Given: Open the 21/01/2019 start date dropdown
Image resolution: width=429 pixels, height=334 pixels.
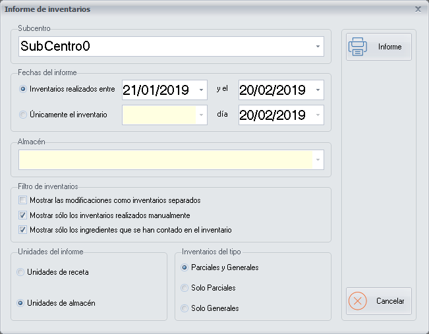Looking at the screenshot, I should (x=201, y=90).
